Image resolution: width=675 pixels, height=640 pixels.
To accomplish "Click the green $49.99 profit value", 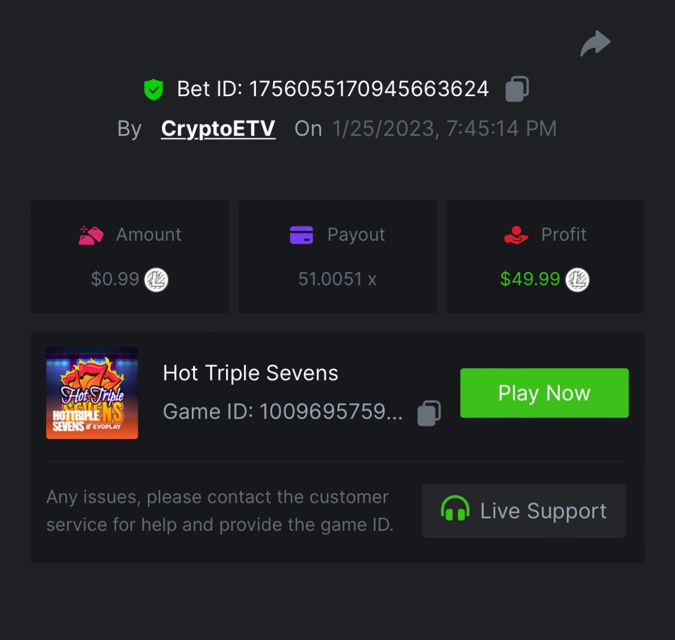I will point(530,279).
